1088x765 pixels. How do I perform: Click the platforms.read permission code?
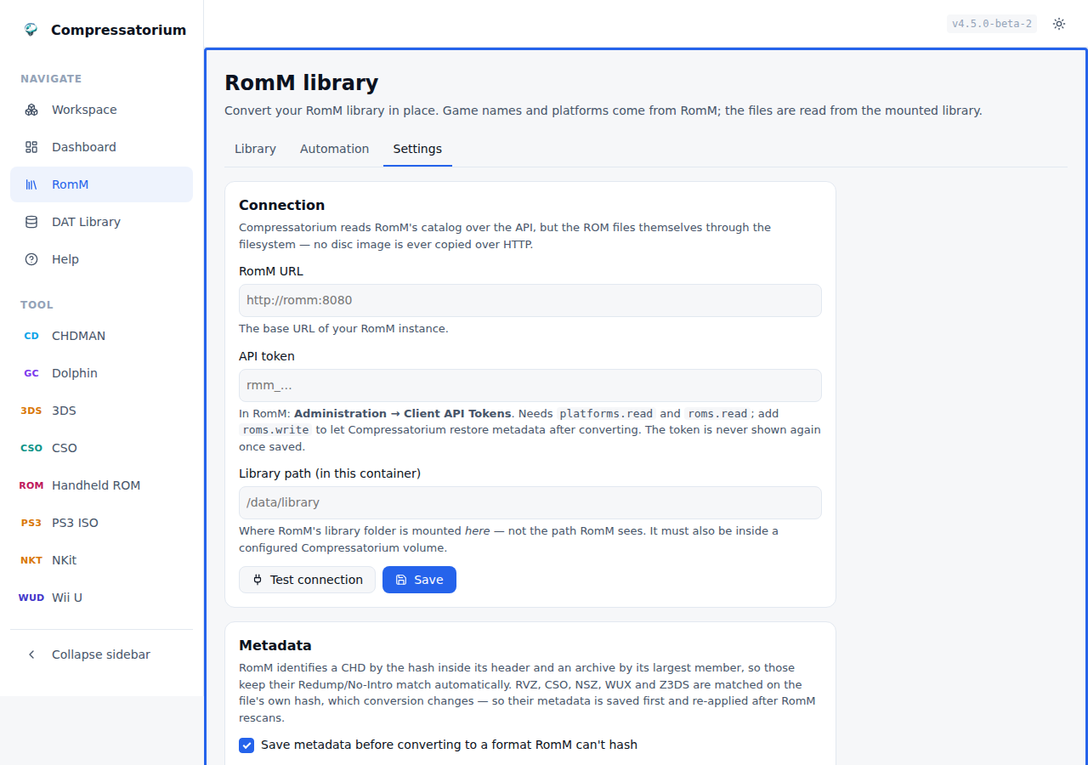(606, 414)
